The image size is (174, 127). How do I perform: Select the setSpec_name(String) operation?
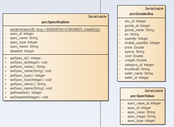click(31, 71)
